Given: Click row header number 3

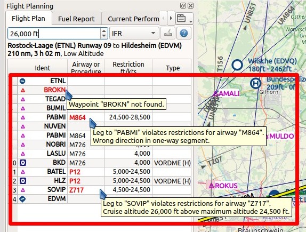Looking at the screenshot, I should pos(14,190).
